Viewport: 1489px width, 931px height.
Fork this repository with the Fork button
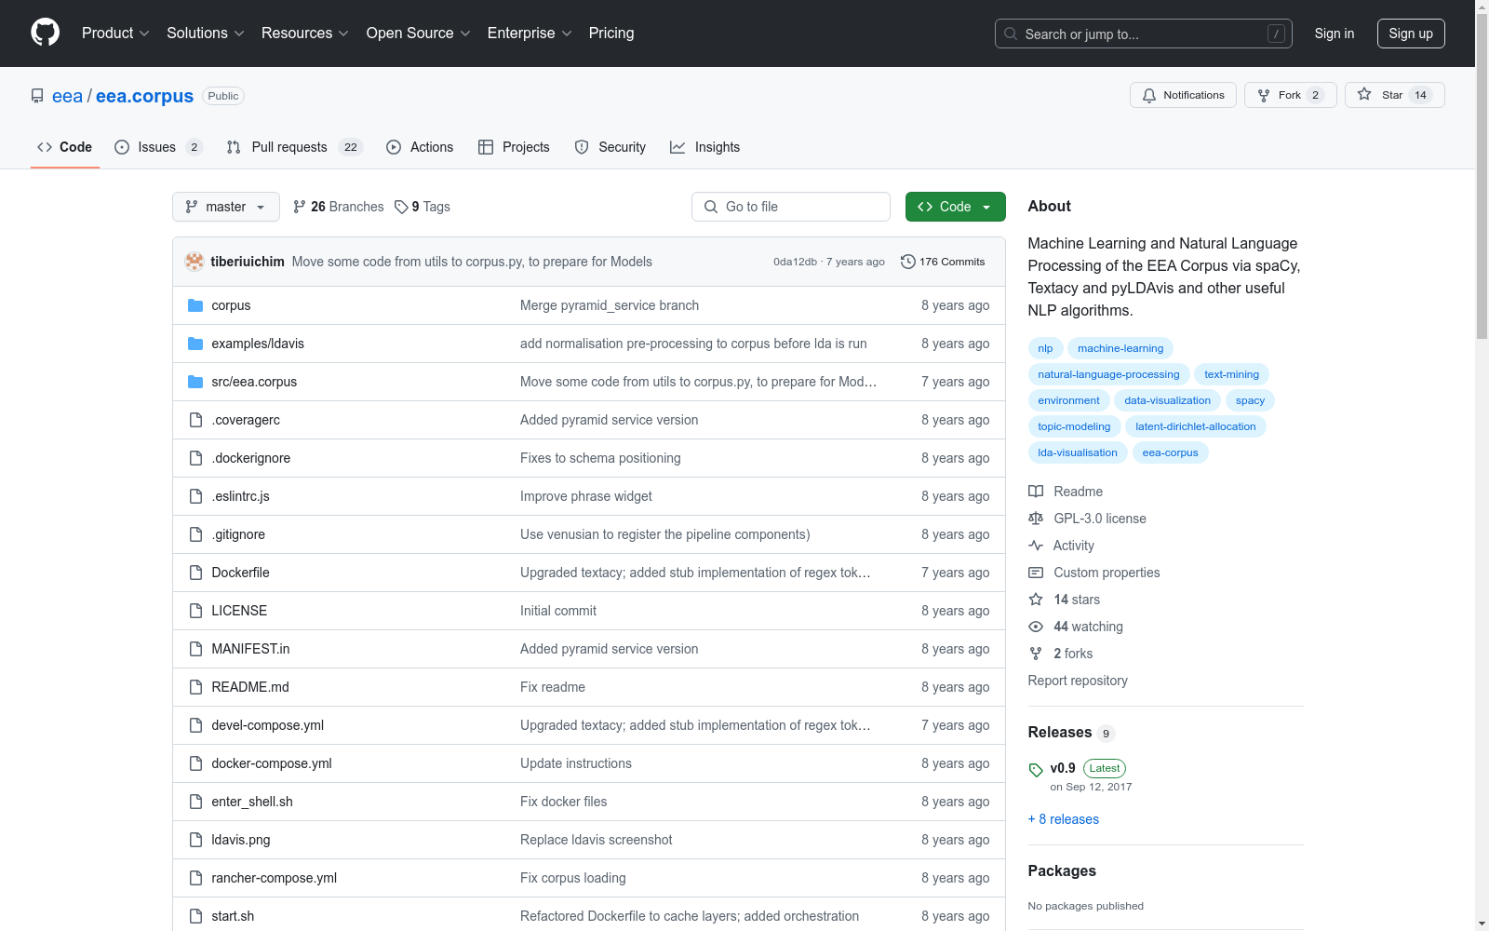point(1291,95)
